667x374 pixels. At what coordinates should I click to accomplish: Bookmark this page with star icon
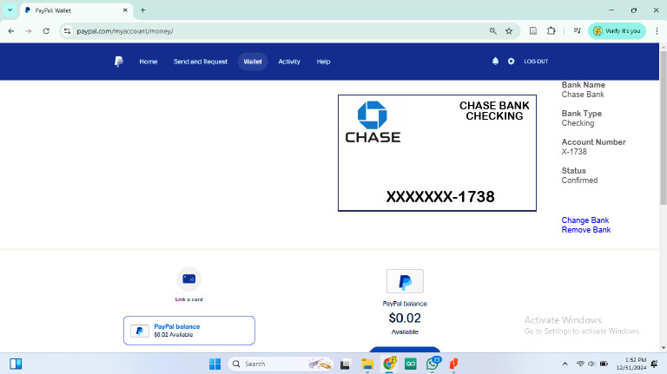click(509, 31)
